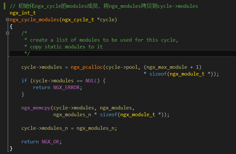The width and height of the screenshot is (236, 154).
Task: Collapse the block comment fold marker
Action: tap(7, 33)
